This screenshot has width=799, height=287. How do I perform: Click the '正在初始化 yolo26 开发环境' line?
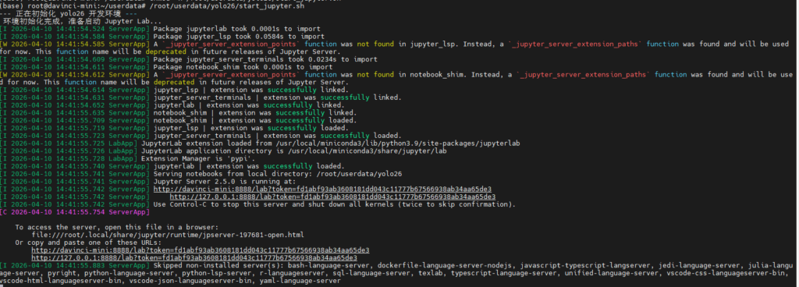coord(69,13)
